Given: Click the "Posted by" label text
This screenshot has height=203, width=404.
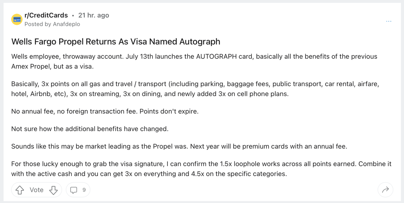Looking at the screenshot, I should pyautogui.click(x=38, y=24).
